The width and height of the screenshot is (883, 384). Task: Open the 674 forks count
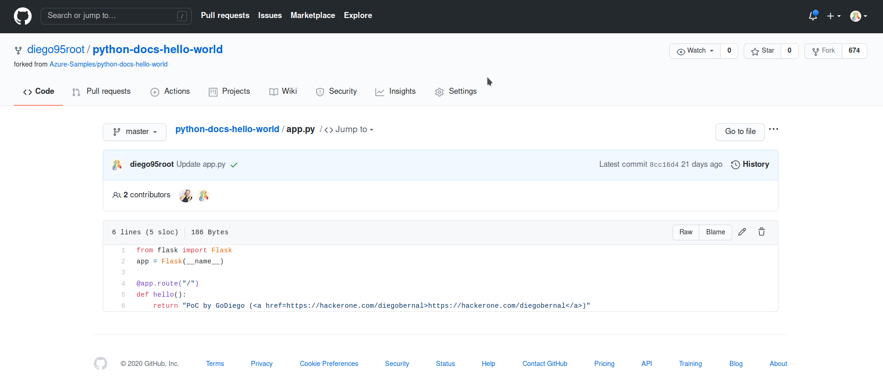[854, 51]
